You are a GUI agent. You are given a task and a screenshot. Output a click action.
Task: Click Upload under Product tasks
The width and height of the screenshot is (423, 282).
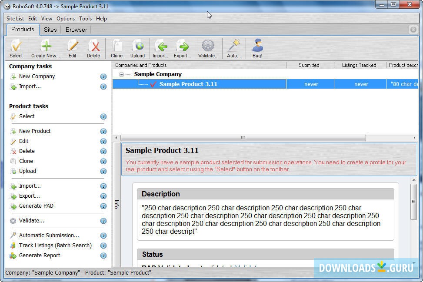27,171
